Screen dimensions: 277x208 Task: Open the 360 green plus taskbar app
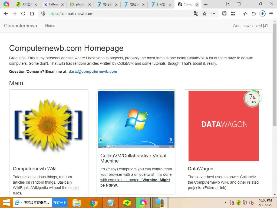pyautogui.click(x=127, y=203)
